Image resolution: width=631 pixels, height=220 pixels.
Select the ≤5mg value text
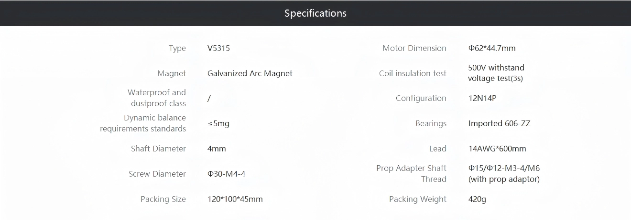(218, 123)
